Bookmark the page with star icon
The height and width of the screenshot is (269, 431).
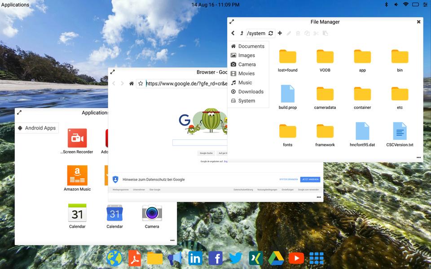tap(141, 83)
